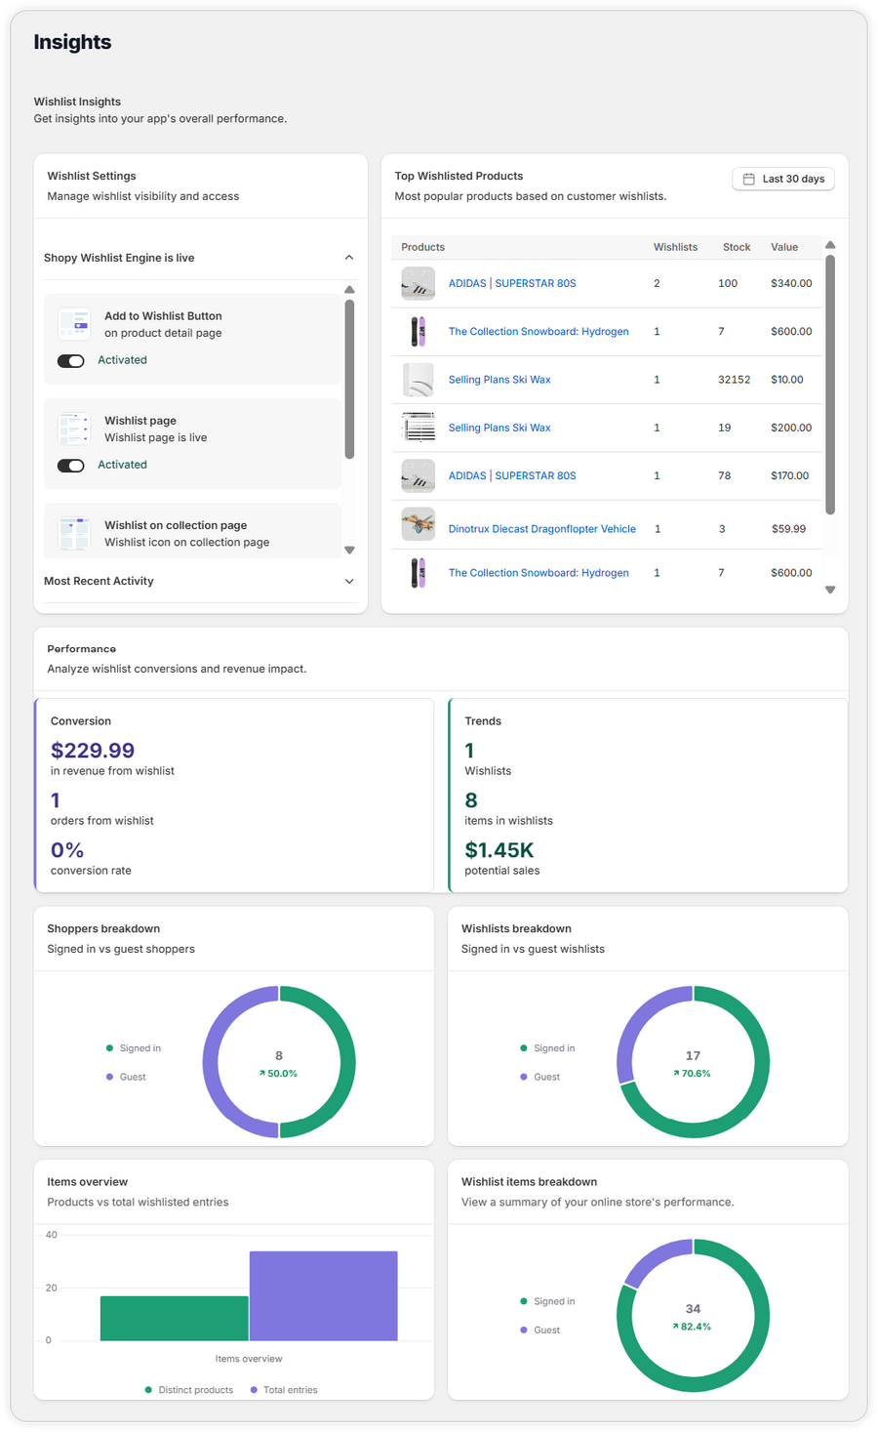
Task: Click the Products column header
Action: (422, 247)
